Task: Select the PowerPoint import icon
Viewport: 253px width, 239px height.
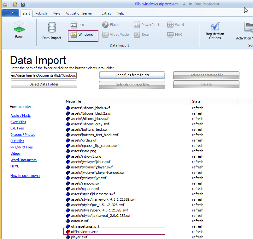Action: [x=137, y=25]
